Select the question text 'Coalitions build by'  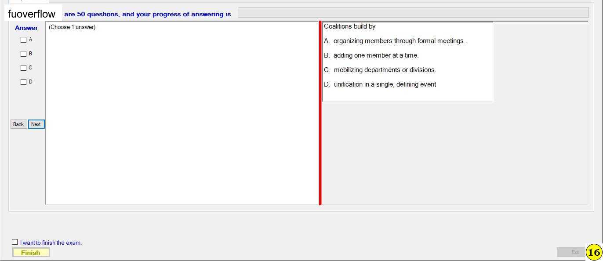click(350, 26)
